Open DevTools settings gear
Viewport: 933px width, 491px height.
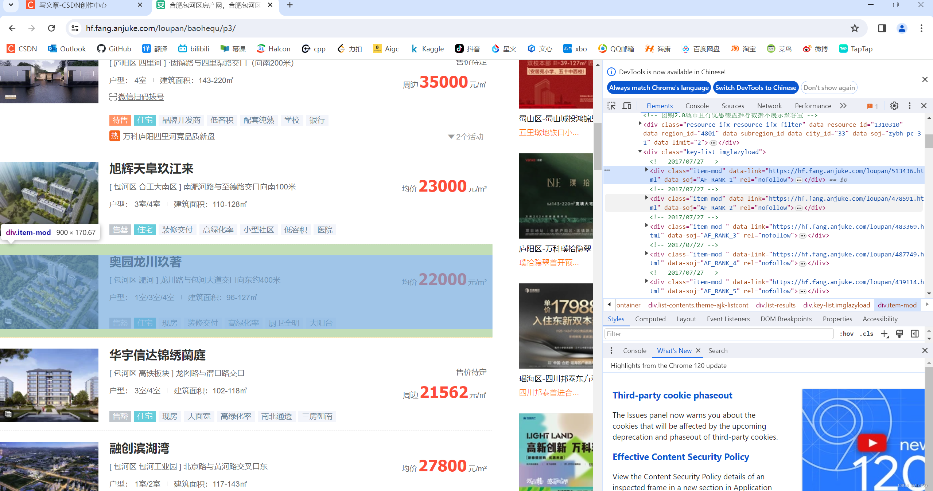(894, 106)
